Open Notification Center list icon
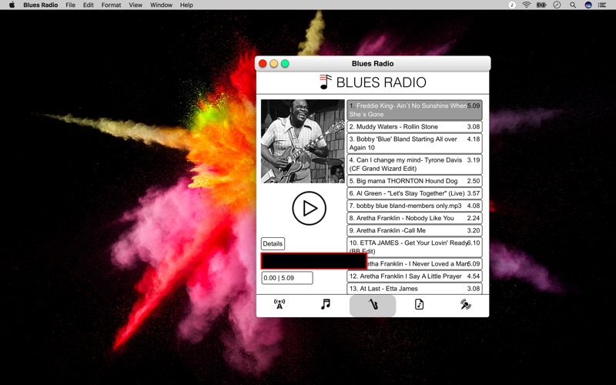Image resolution: width=616 pixels, height=385 pixels. click(x=602, y=5)
